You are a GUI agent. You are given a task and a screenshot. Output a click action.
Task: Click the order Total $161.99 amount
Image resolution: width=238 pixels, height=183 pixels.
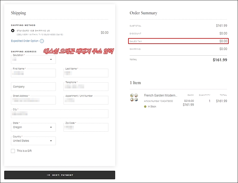220,60
